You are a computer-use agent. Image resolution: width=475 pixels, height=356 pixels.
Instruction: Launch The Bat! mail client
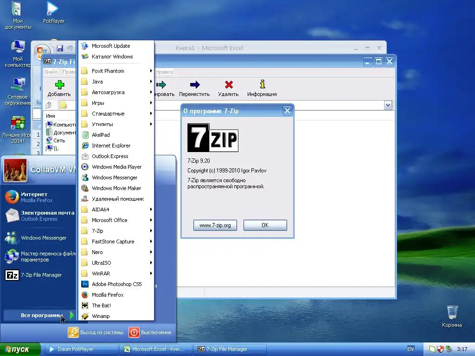pyautogui.click(x=116, y=305)
